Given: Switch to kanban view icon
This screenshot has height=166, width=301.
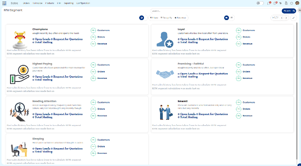Looking at the screenshot, I should 226,18.
